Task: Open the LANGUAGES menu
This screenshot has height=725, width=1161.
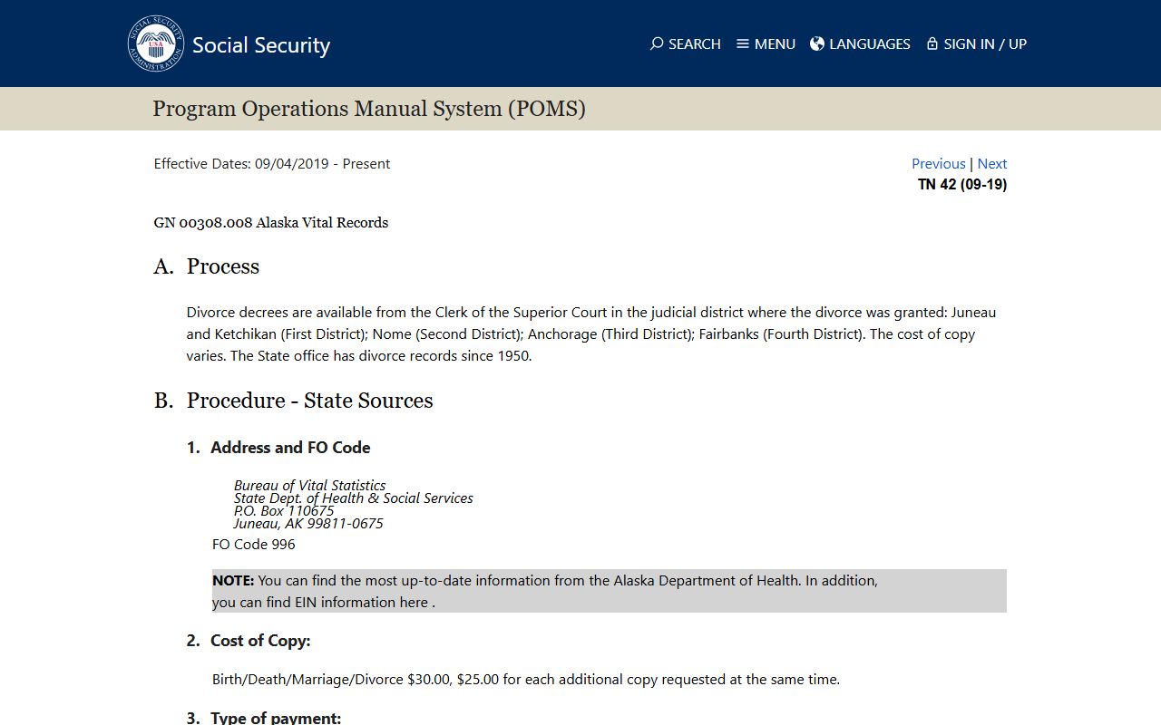Action: tap(869, 43)
